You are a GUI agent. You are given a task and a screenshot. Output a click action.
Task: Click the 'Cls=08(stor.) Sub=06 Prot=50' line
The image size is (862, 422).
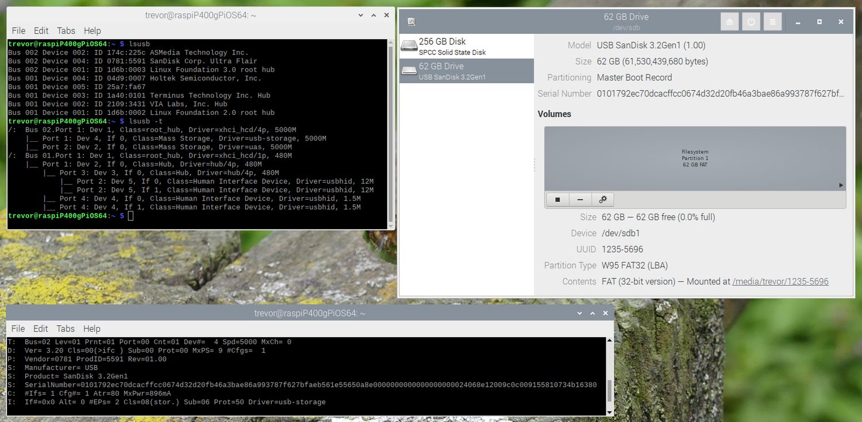click(x=167, y=402)
